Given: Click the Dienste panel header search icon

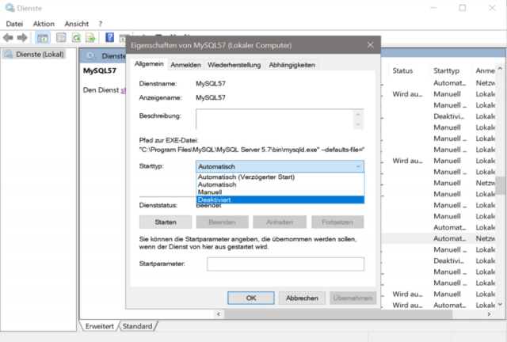Looking at the screenshot, I should [91, 56].
